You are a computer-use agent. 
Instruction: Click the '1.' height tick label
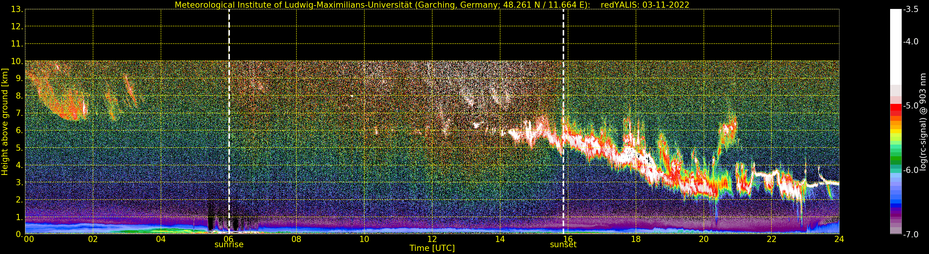[x=19, y=217]
